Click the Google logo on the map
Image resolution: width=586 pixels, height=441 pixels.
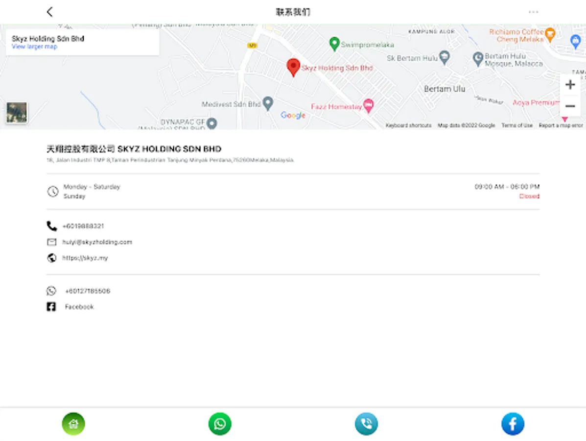point(293,116)
